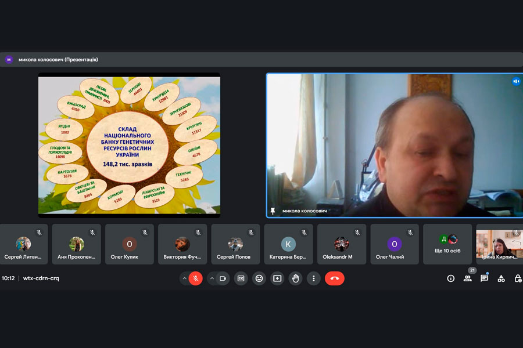
Task: Click Сергей Литви... parrot avatar
Action: [x=23, y=244]
